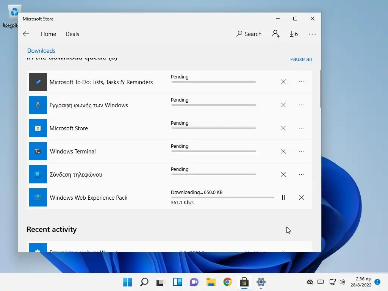The width and height of the screenshot is (388, 291).
Task: Click the 361.1 Kb/s speed text
Action: pyautogui.click(x=182, y=202)
